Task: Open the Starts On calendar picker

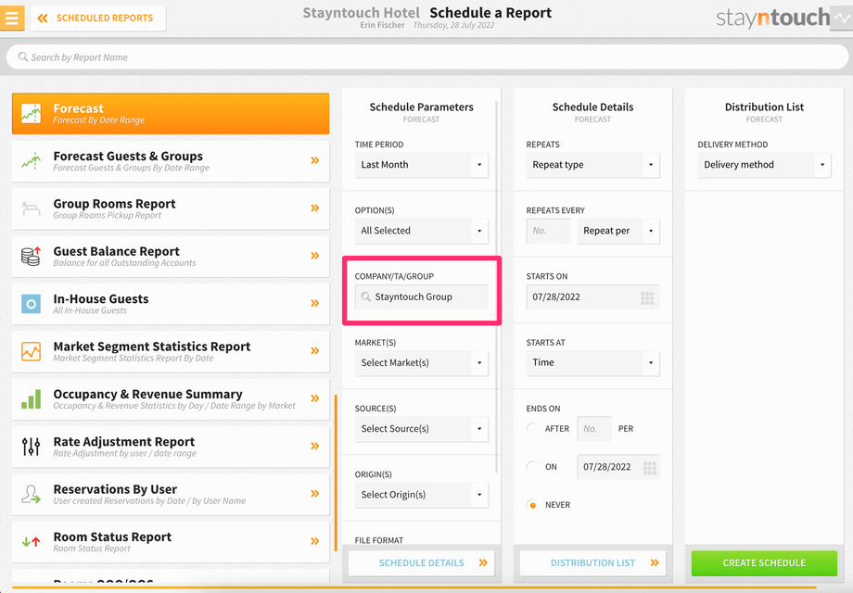Action: 647,297
